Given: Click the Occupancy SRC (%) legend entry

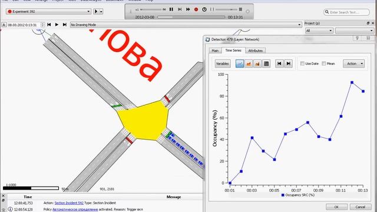Looking at the screenshot, I should pos(298,195).
